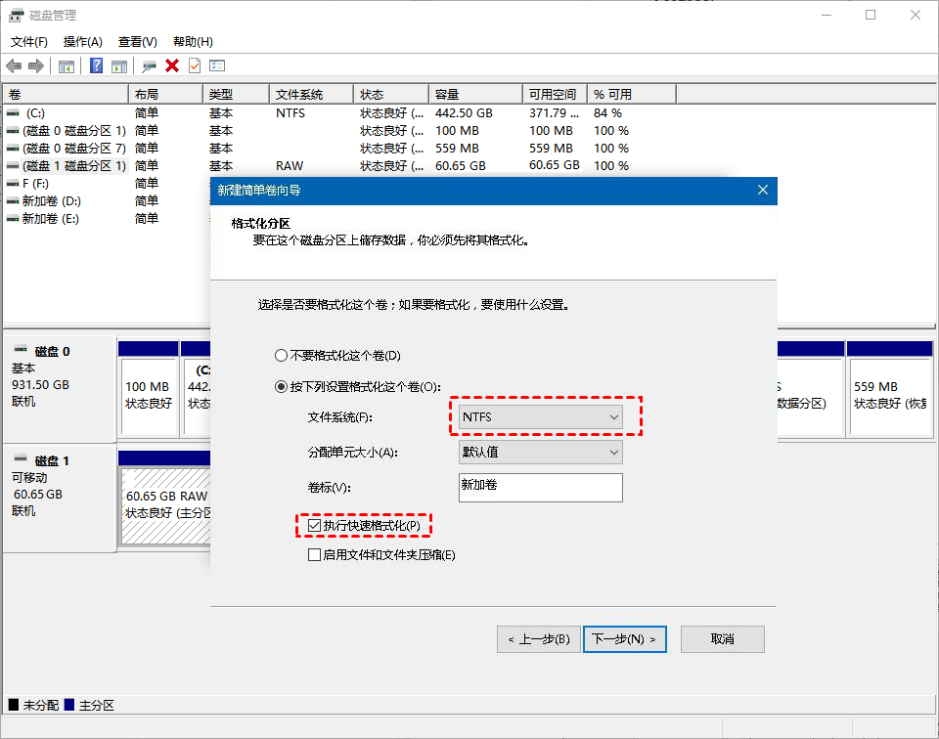Click the Disk Management title bar app icon

click(17, 16)
